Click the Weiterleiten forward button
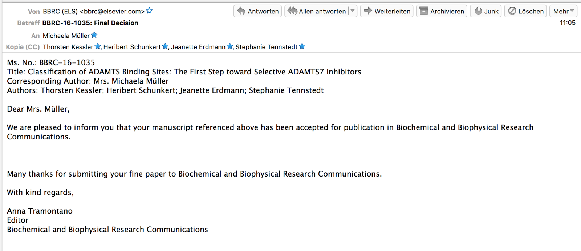Screen dimensions: 581x251 pyautogui.click(x=387, y=11)
